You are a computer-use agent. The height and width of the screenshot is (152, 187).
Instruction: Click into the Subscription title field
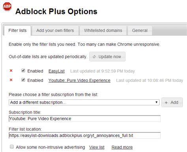coord(84,119)
